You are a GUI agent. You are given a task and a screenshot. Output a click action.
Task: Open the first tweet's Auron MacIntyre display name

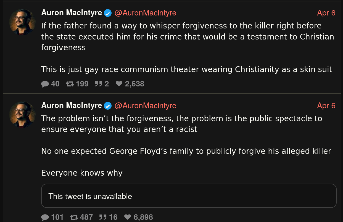pyautogui.click(x=72, y=13)
